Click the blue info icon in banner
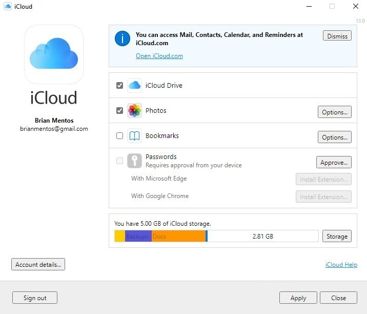This screenshot has height=314, width=367. [123, 38]
